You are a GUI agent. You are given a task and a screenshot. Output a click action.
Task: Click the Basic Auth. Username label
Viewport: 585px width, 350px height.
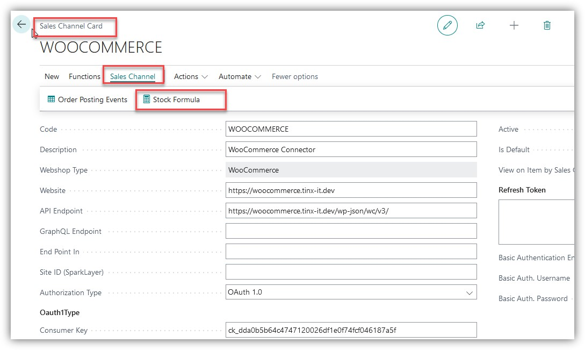click(534, 278)
